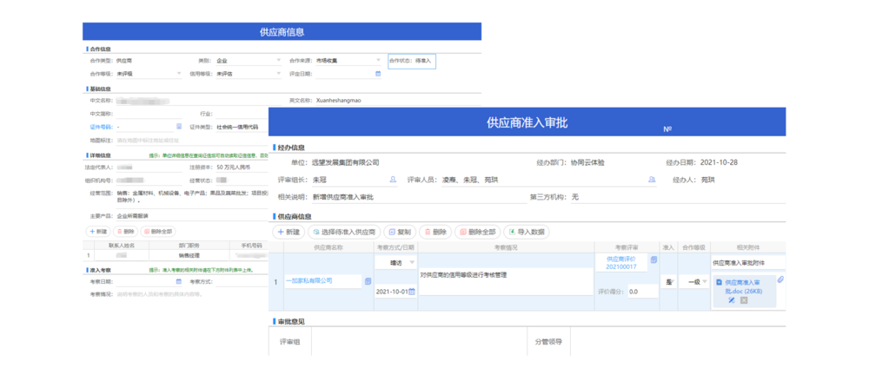Click the 评审人员 people picker icon
869x381 pixels.
(x=652, y=180)
